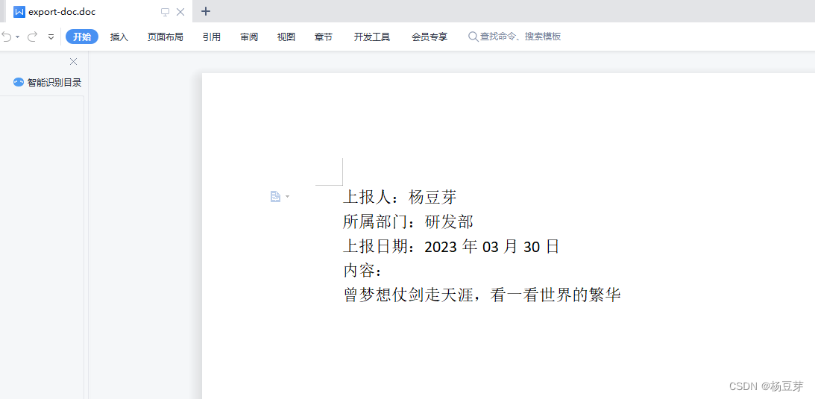Click the line 曾梦想仗剑走天涯，看一看世界的繁华
The width and height of the screenshot is (815, 399).
[482, 295]
